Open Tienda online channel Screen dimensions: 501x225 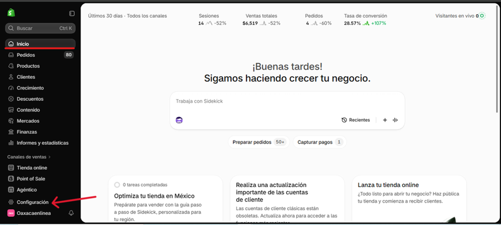point(40,167)
